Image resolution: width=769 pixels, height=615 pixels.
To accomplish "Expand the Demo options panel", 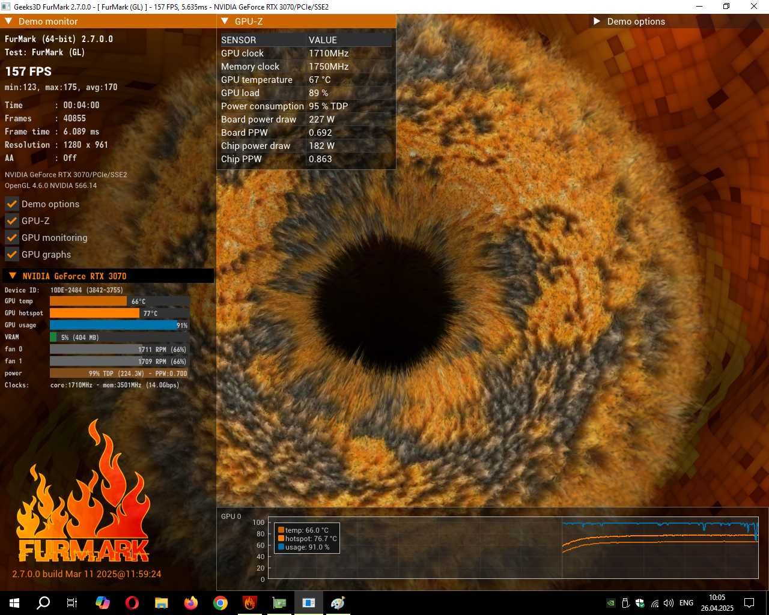I will 597,21.
